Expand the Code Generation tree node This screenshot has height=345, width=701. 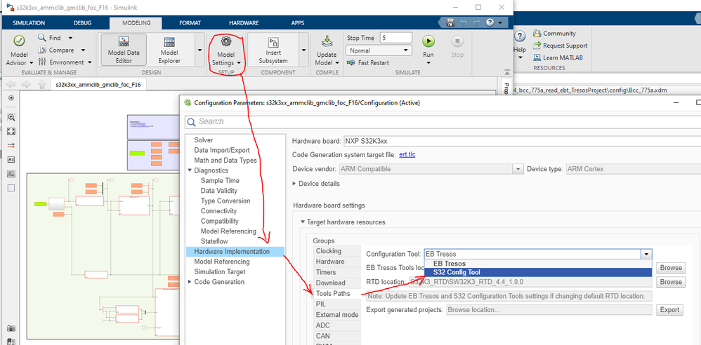pyautogui.click(x=190, y=282)
